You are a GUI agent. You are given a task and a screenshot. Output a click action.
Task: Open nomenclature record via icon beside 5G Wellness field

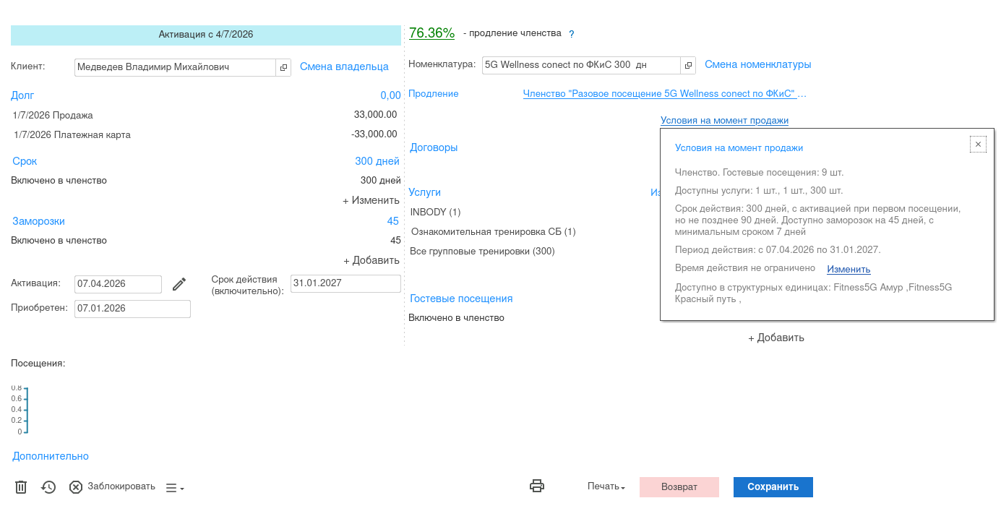pos(688,65)
